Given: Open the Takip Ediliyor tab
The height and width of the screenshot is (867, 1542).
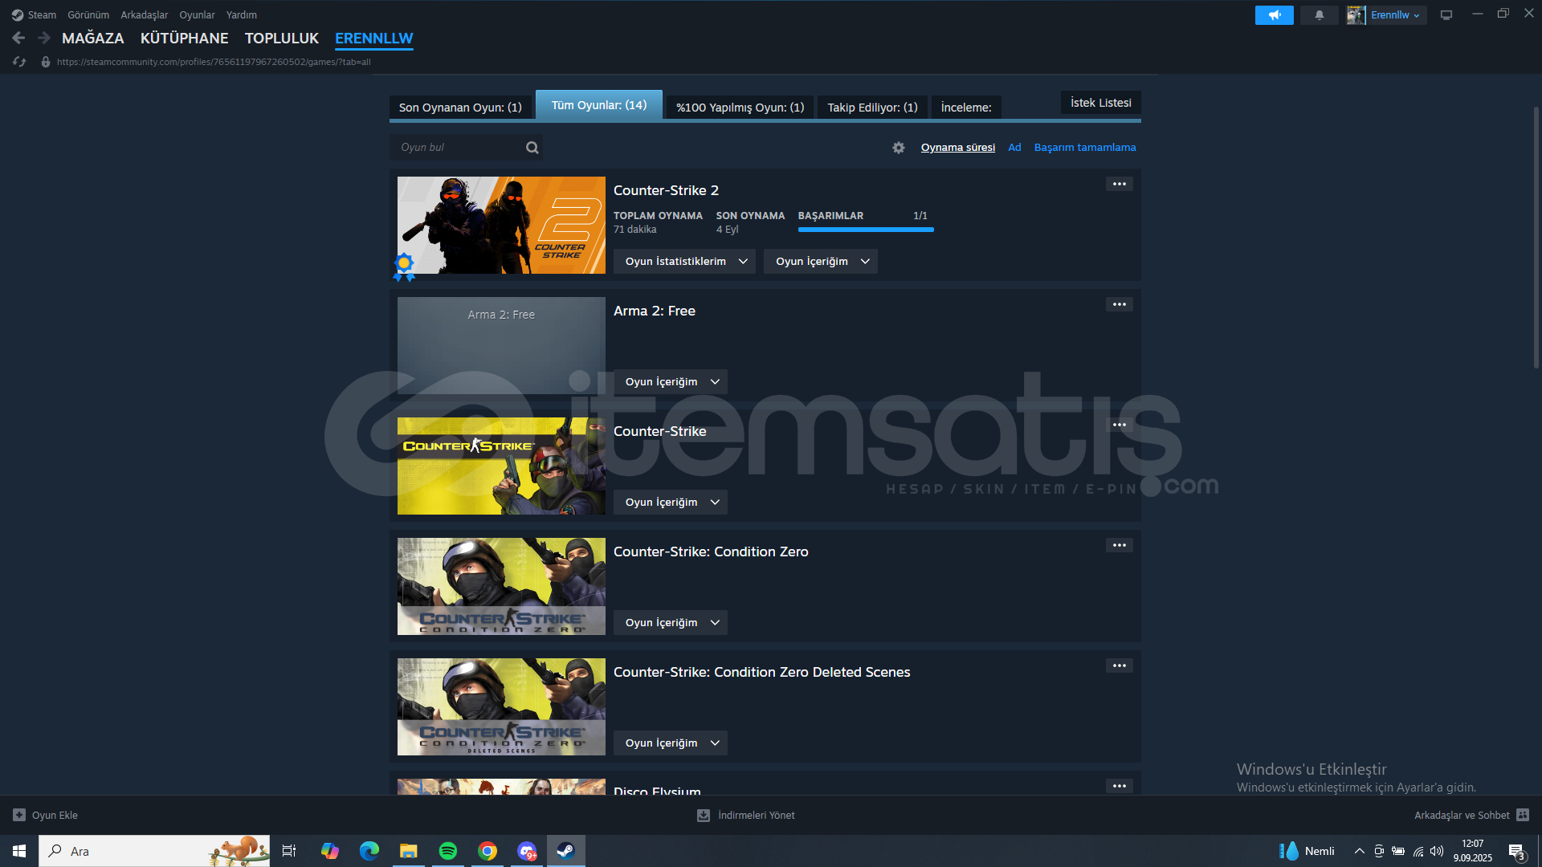Looking at the screenshot, I should coord(872,108).
